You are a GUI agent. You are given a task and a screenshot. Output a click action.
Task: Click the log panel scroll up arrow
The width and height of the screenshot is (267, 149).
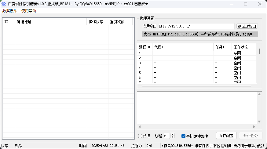[x=259, y=94]
